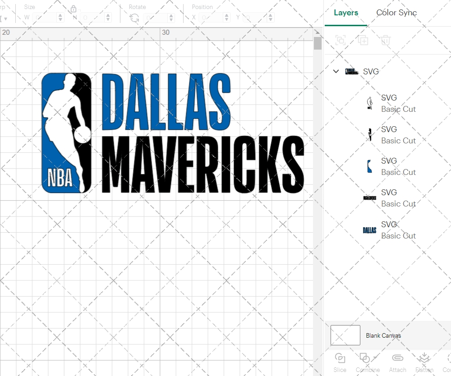Click the black MAVERICKS text on canvas
Image resolution: width=451 pixels, height=376 pixels.
click(x=203, y=164)
